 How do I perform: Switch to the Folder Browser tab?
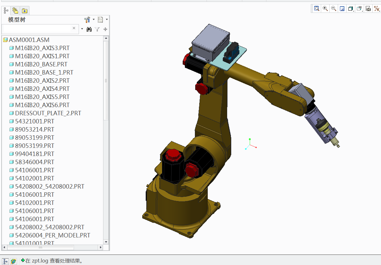[15, 11]
